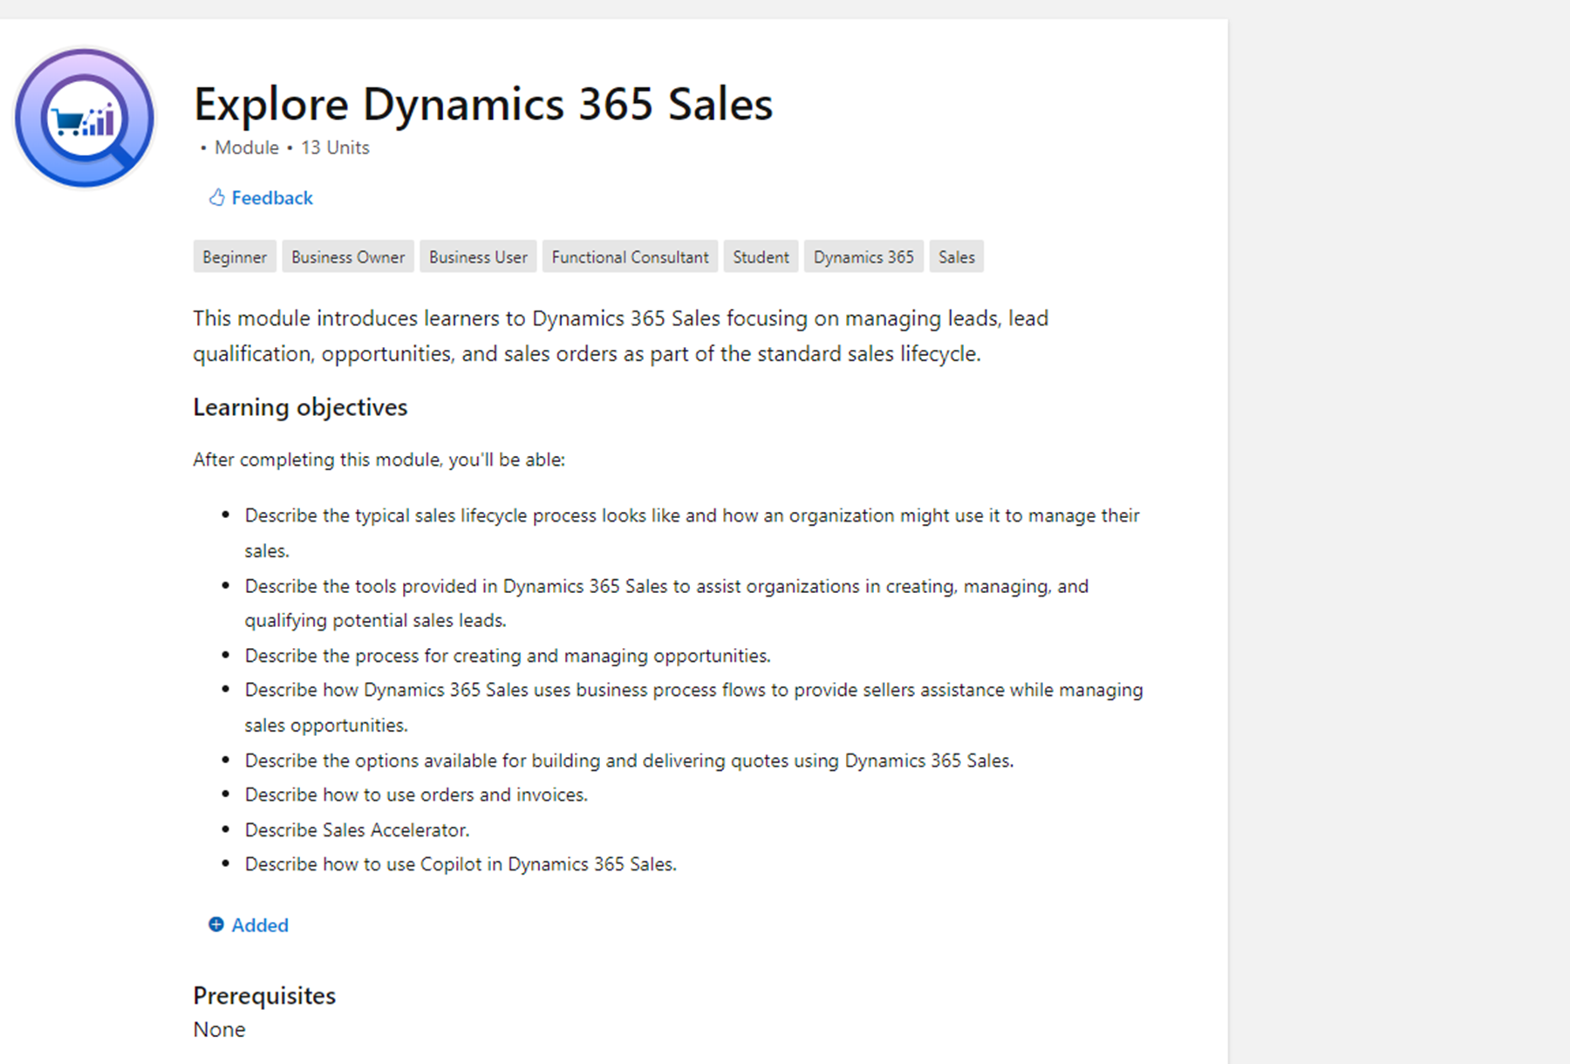Image resolution: width=1570 pixels, height=1064 pixels.
Task: Click the Explore Dynamics 365 Sales module badge
Action: (85, 118)
